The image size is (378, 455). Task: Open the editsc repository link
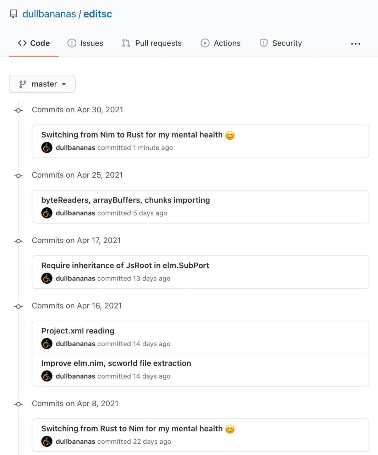[x=98, y=14]
